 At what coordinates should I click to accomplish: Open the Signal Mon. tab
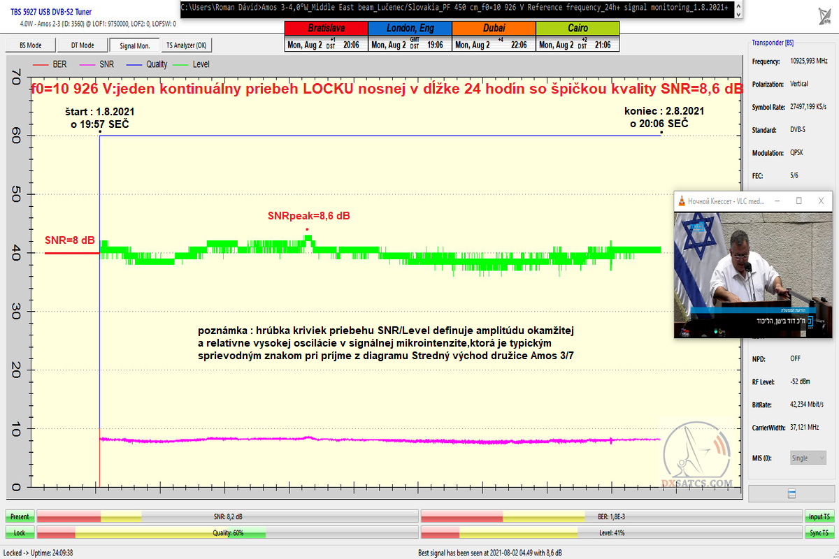tap(134, 45)
